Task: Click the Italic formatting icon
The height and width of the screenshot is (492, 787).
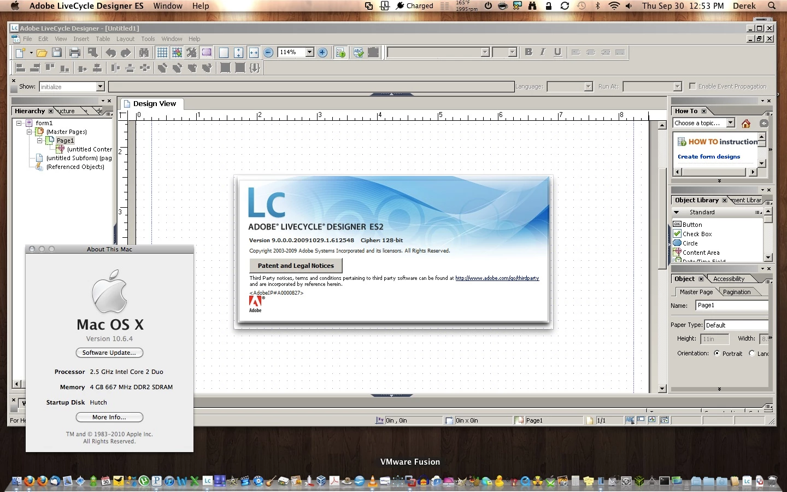Action: coord(543,52)
